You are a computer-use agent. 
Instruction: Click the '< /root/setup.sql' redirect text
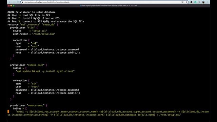coord(169,115)
